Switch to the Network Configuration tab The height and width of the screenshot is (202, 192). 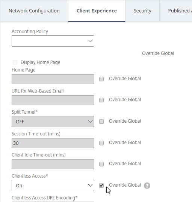[x=34, y=11]
